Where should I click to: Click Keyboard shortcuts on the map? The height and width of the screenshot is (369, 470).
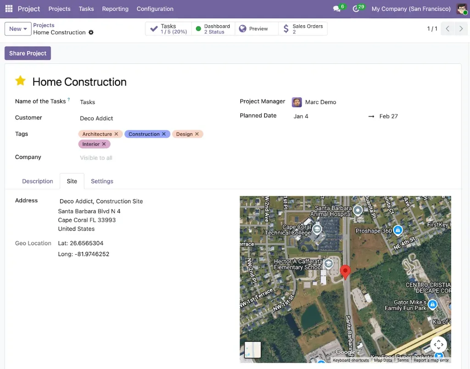tap(351, 360)
